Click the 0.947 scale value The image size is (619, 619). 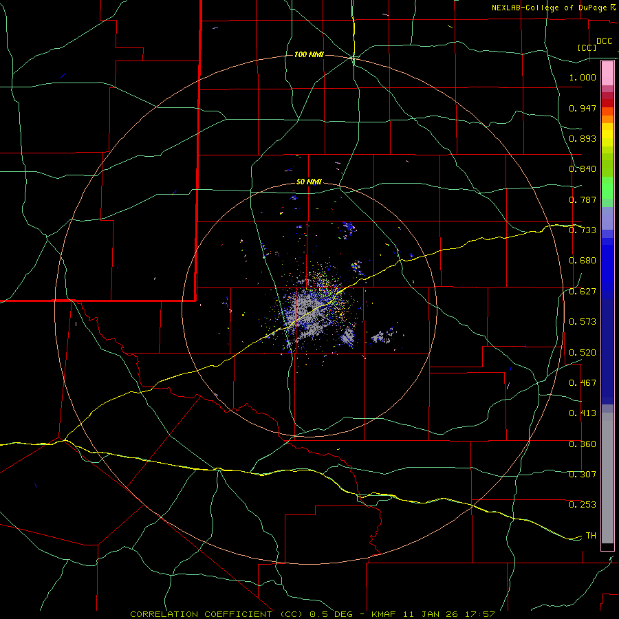(x=583, y=108)
